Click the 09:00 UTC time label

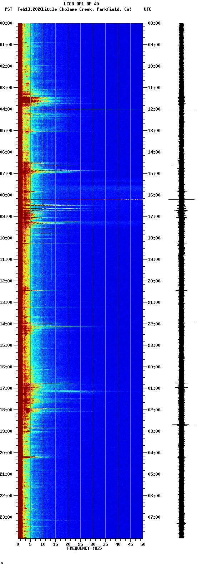click(x=155, y=45)
